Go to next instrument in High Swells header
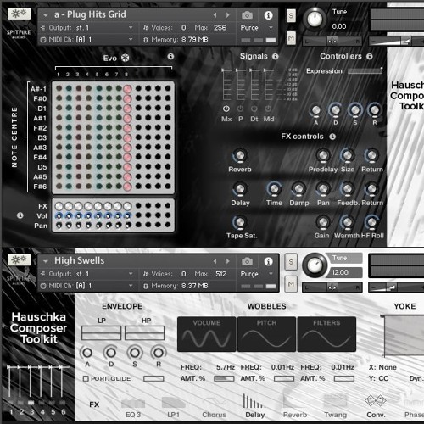The height and width of the screenshot is (424, 424). [227, 261]
